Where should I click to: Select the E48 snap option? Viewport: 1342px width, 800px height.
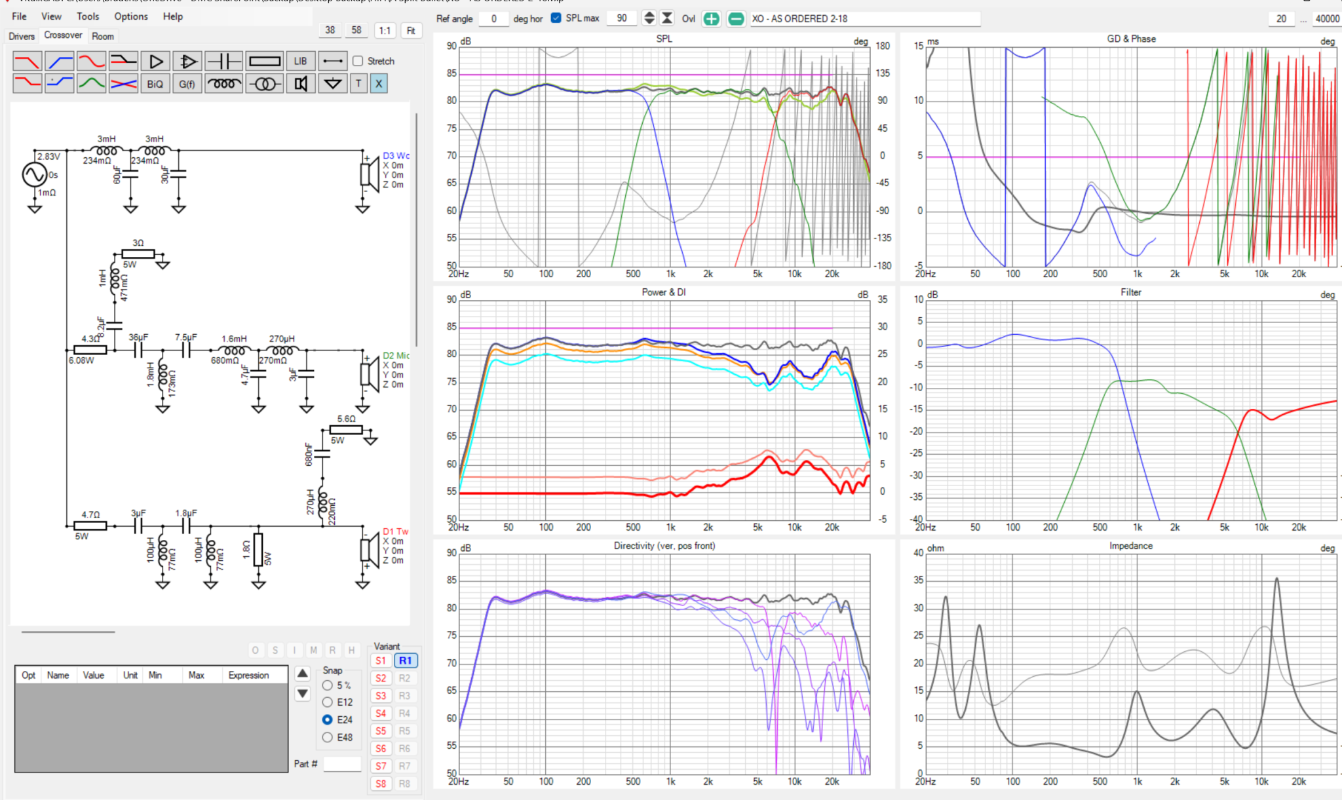click(327, 737)
